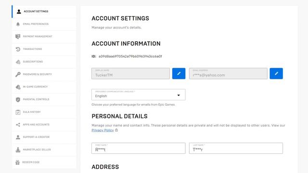Click the Apps and Accounts share icon
308x173 pixels.
18,124
